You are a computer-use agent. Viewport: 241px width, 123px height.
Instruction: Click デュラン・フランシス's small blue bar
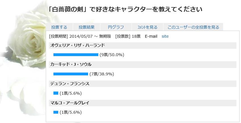(56, 93)
